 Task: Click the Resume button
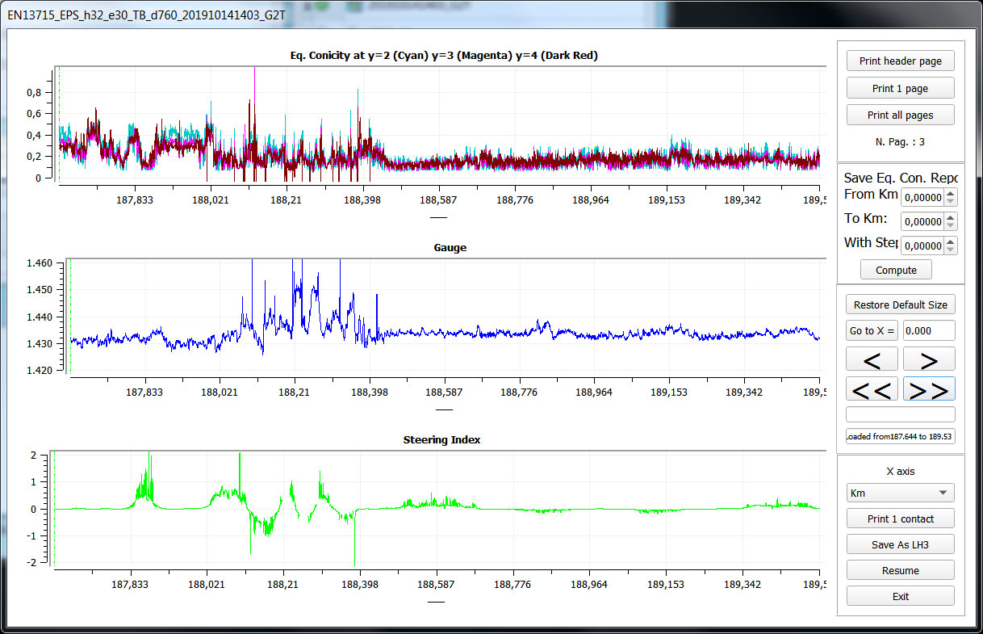click(x=900, y=570)
